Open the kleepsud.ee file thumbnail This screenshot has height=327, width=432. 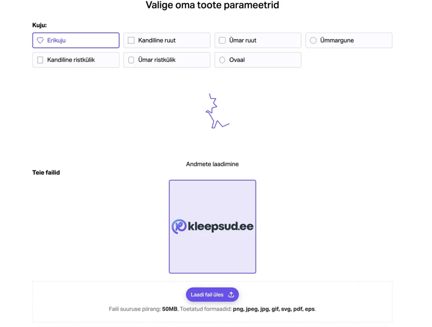click(213, 227)
